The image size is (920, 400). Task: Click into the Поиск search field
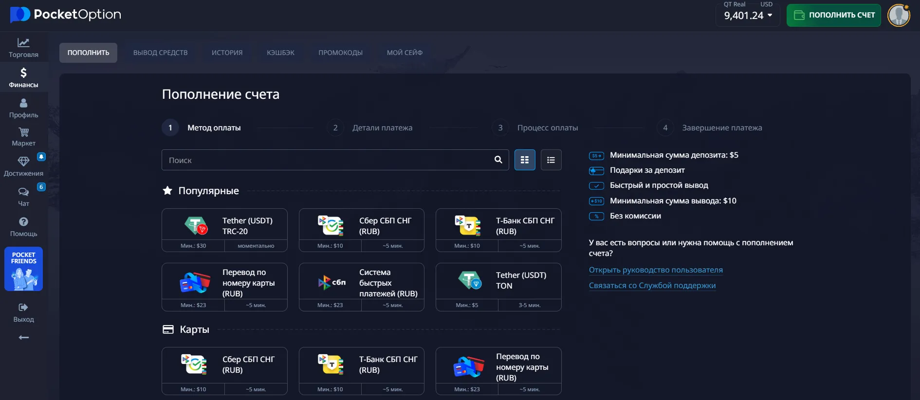(326, 160)
